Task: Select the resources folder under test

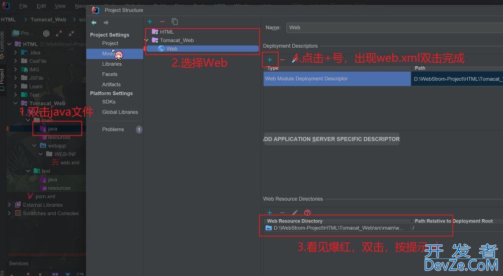Action: (55, 188)
